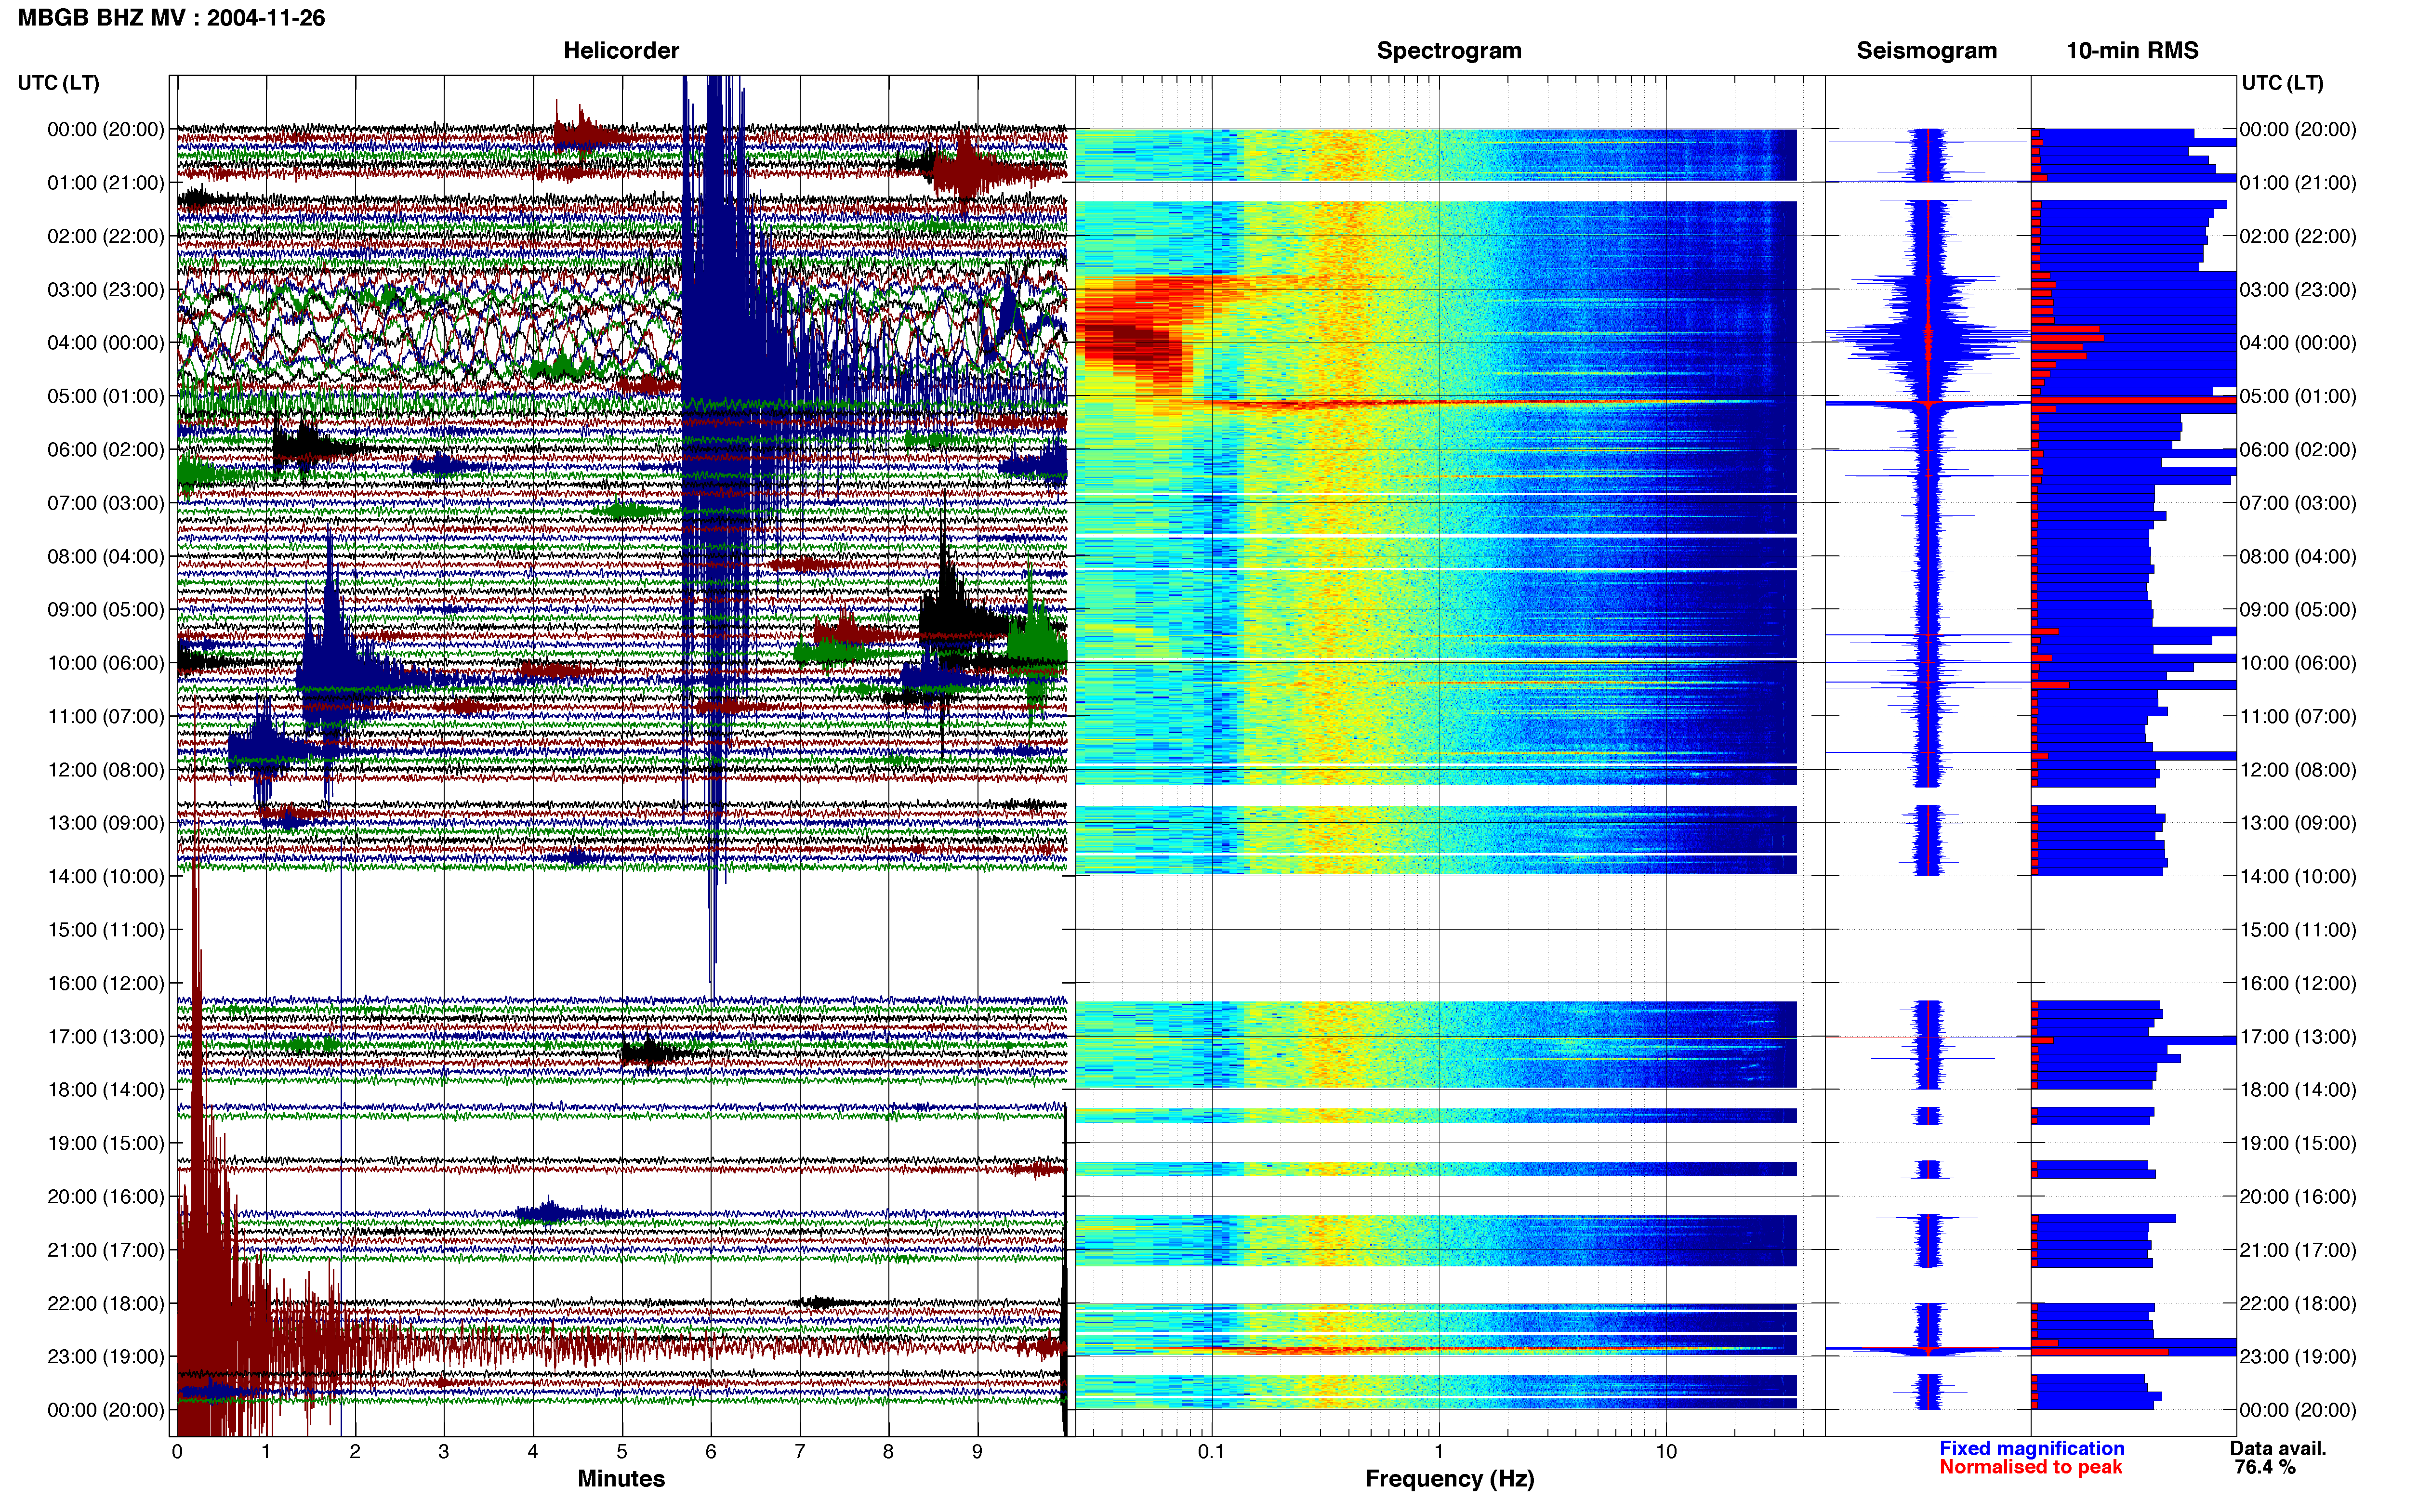Click the Data avail. label

pyautogui.click(x=2278, y=1448)
